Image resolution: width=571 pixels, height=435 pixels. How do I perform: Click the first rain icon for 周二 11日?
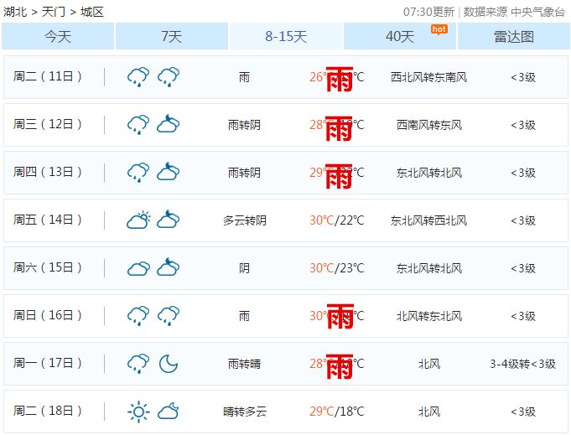(x=138, y=77)
